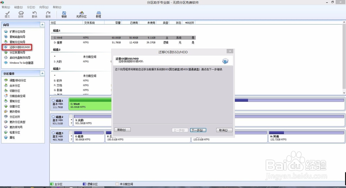Select the G: 影音 row in the partition list
Viewport: 346px width, 188px height.
[x=81, y=90]
